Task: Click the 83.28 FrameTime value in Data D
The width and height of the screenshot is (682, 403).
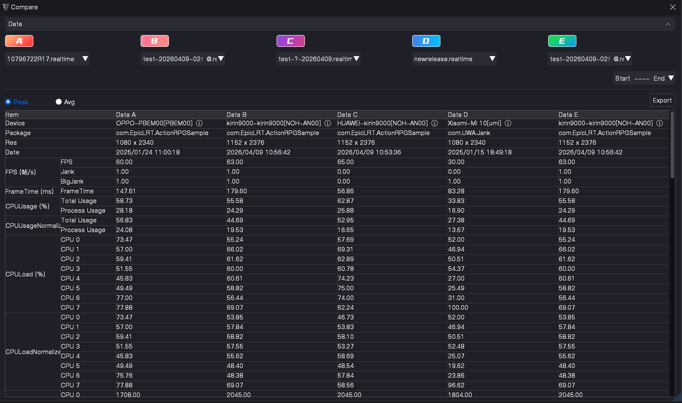Action: click(456, 191)
